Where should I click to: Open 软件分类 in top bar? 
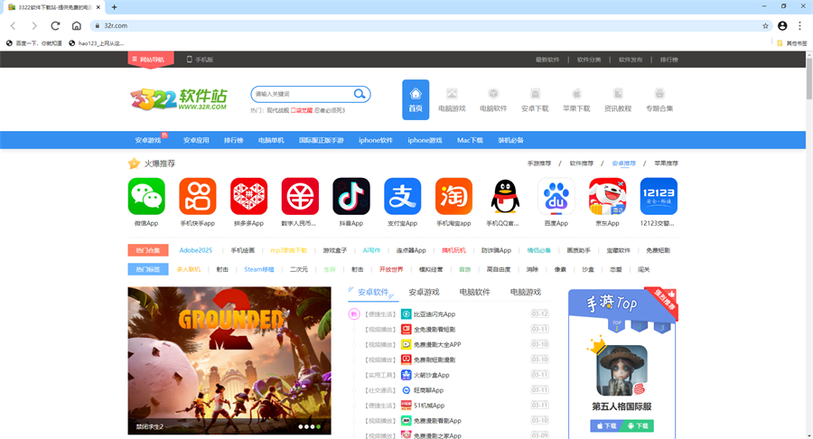point(589,60)
